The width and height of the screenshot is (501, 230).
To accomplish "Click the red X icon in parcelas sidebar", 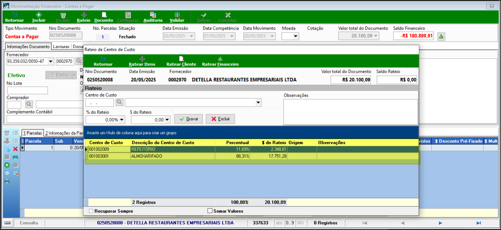I will (15, 149).
